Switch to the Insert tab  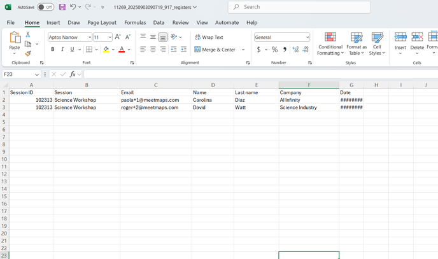(53, 23)
